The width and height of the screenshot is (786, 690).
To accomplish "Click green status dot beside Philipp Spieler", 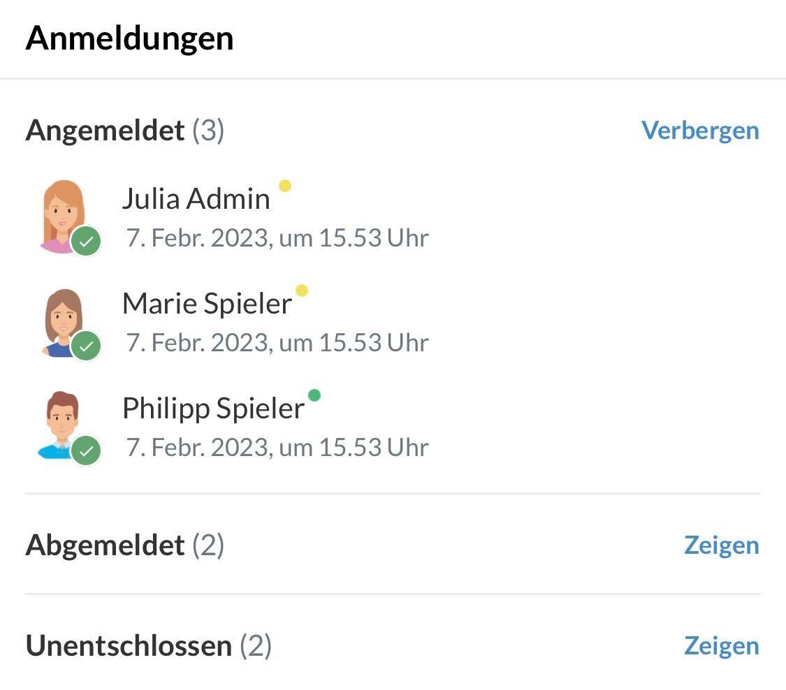I will click(314, 395).
